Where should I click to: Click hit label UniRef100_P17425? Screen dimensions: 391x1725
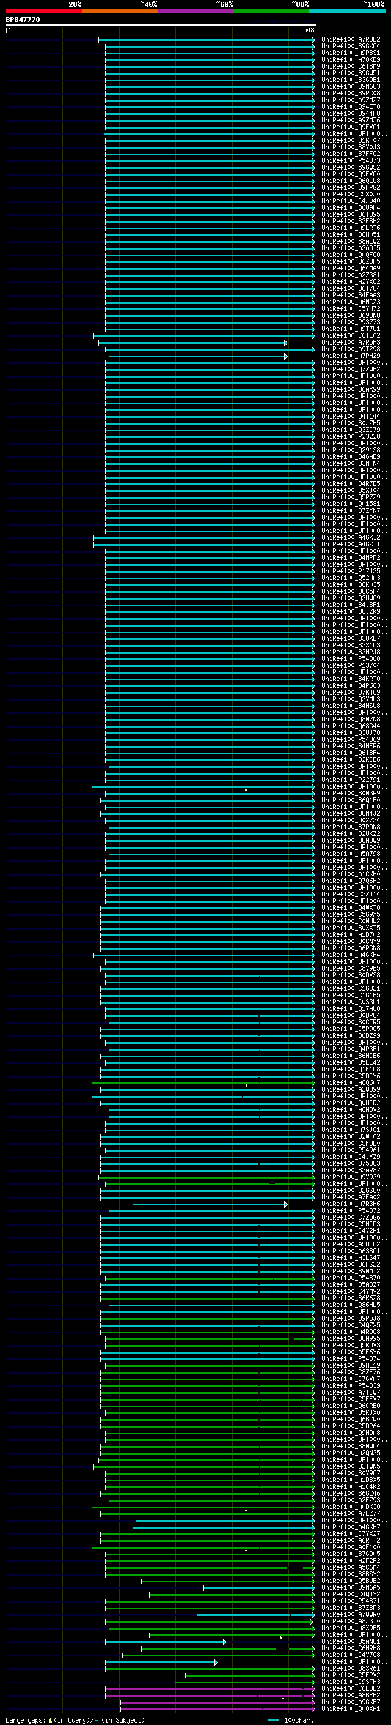point(351,571)
